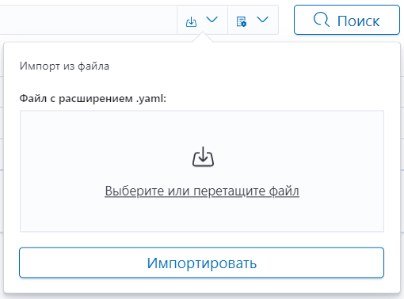Click the magnifier icon in Поиск button
The height and width of the screenshot is (299, 404).
click(322, 20)
